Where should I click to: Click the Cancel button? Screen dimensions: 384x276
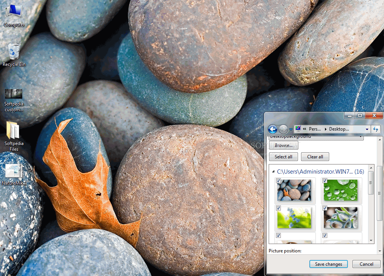tap(366, 264)
